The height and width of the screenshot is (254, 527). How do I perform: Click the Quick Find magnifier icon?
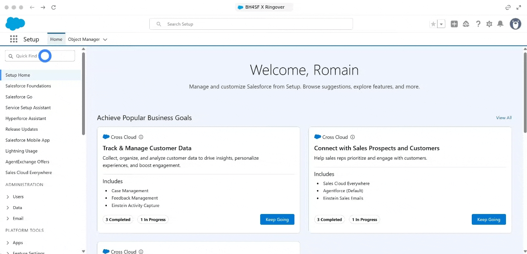click(11, 56)
